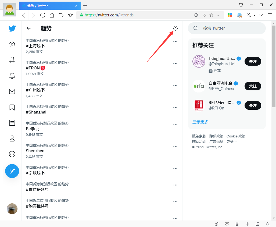
Task: Open the 广告信息 link
Action: pyautogui.click(x=216, y=141)
